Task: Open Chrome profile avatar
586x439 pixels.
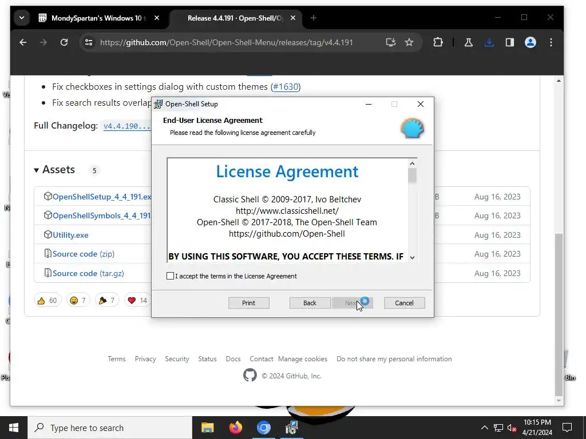Action: pyautogui.click(x=530, y=42)
